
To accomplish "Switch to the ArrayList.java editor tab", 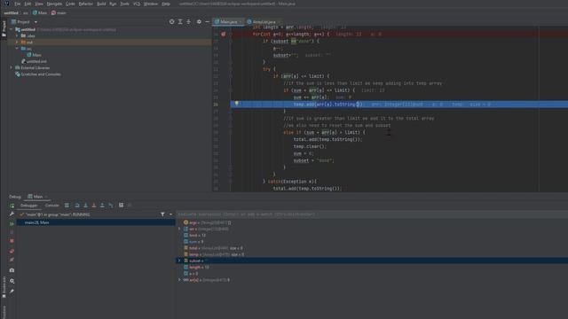I will point(264,21).
